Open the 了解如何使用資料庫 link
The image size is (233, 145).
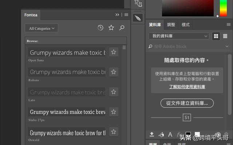pos(187,87)
